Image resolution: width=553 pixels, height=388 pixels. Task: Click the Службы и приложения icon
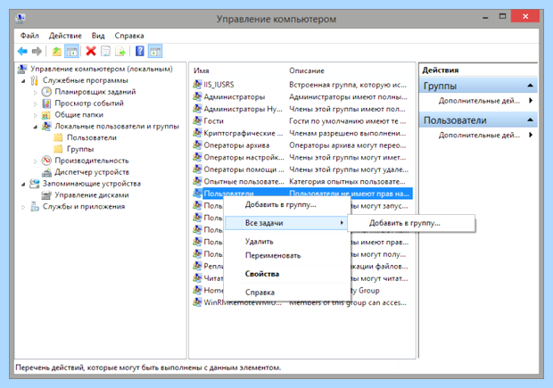click(x=35, y=206)
